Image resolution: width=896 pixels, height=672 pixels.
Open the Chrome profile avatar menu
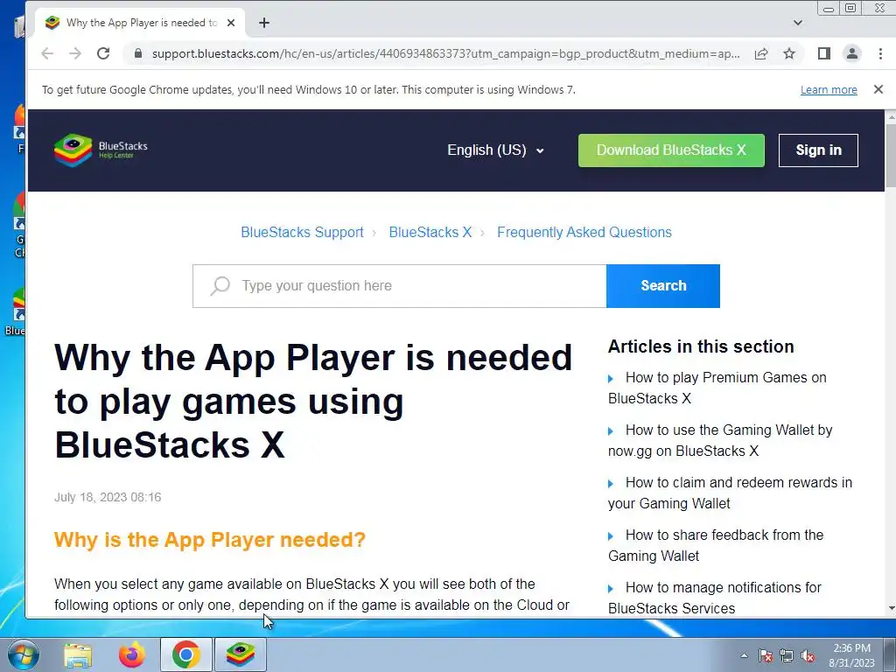852,53
